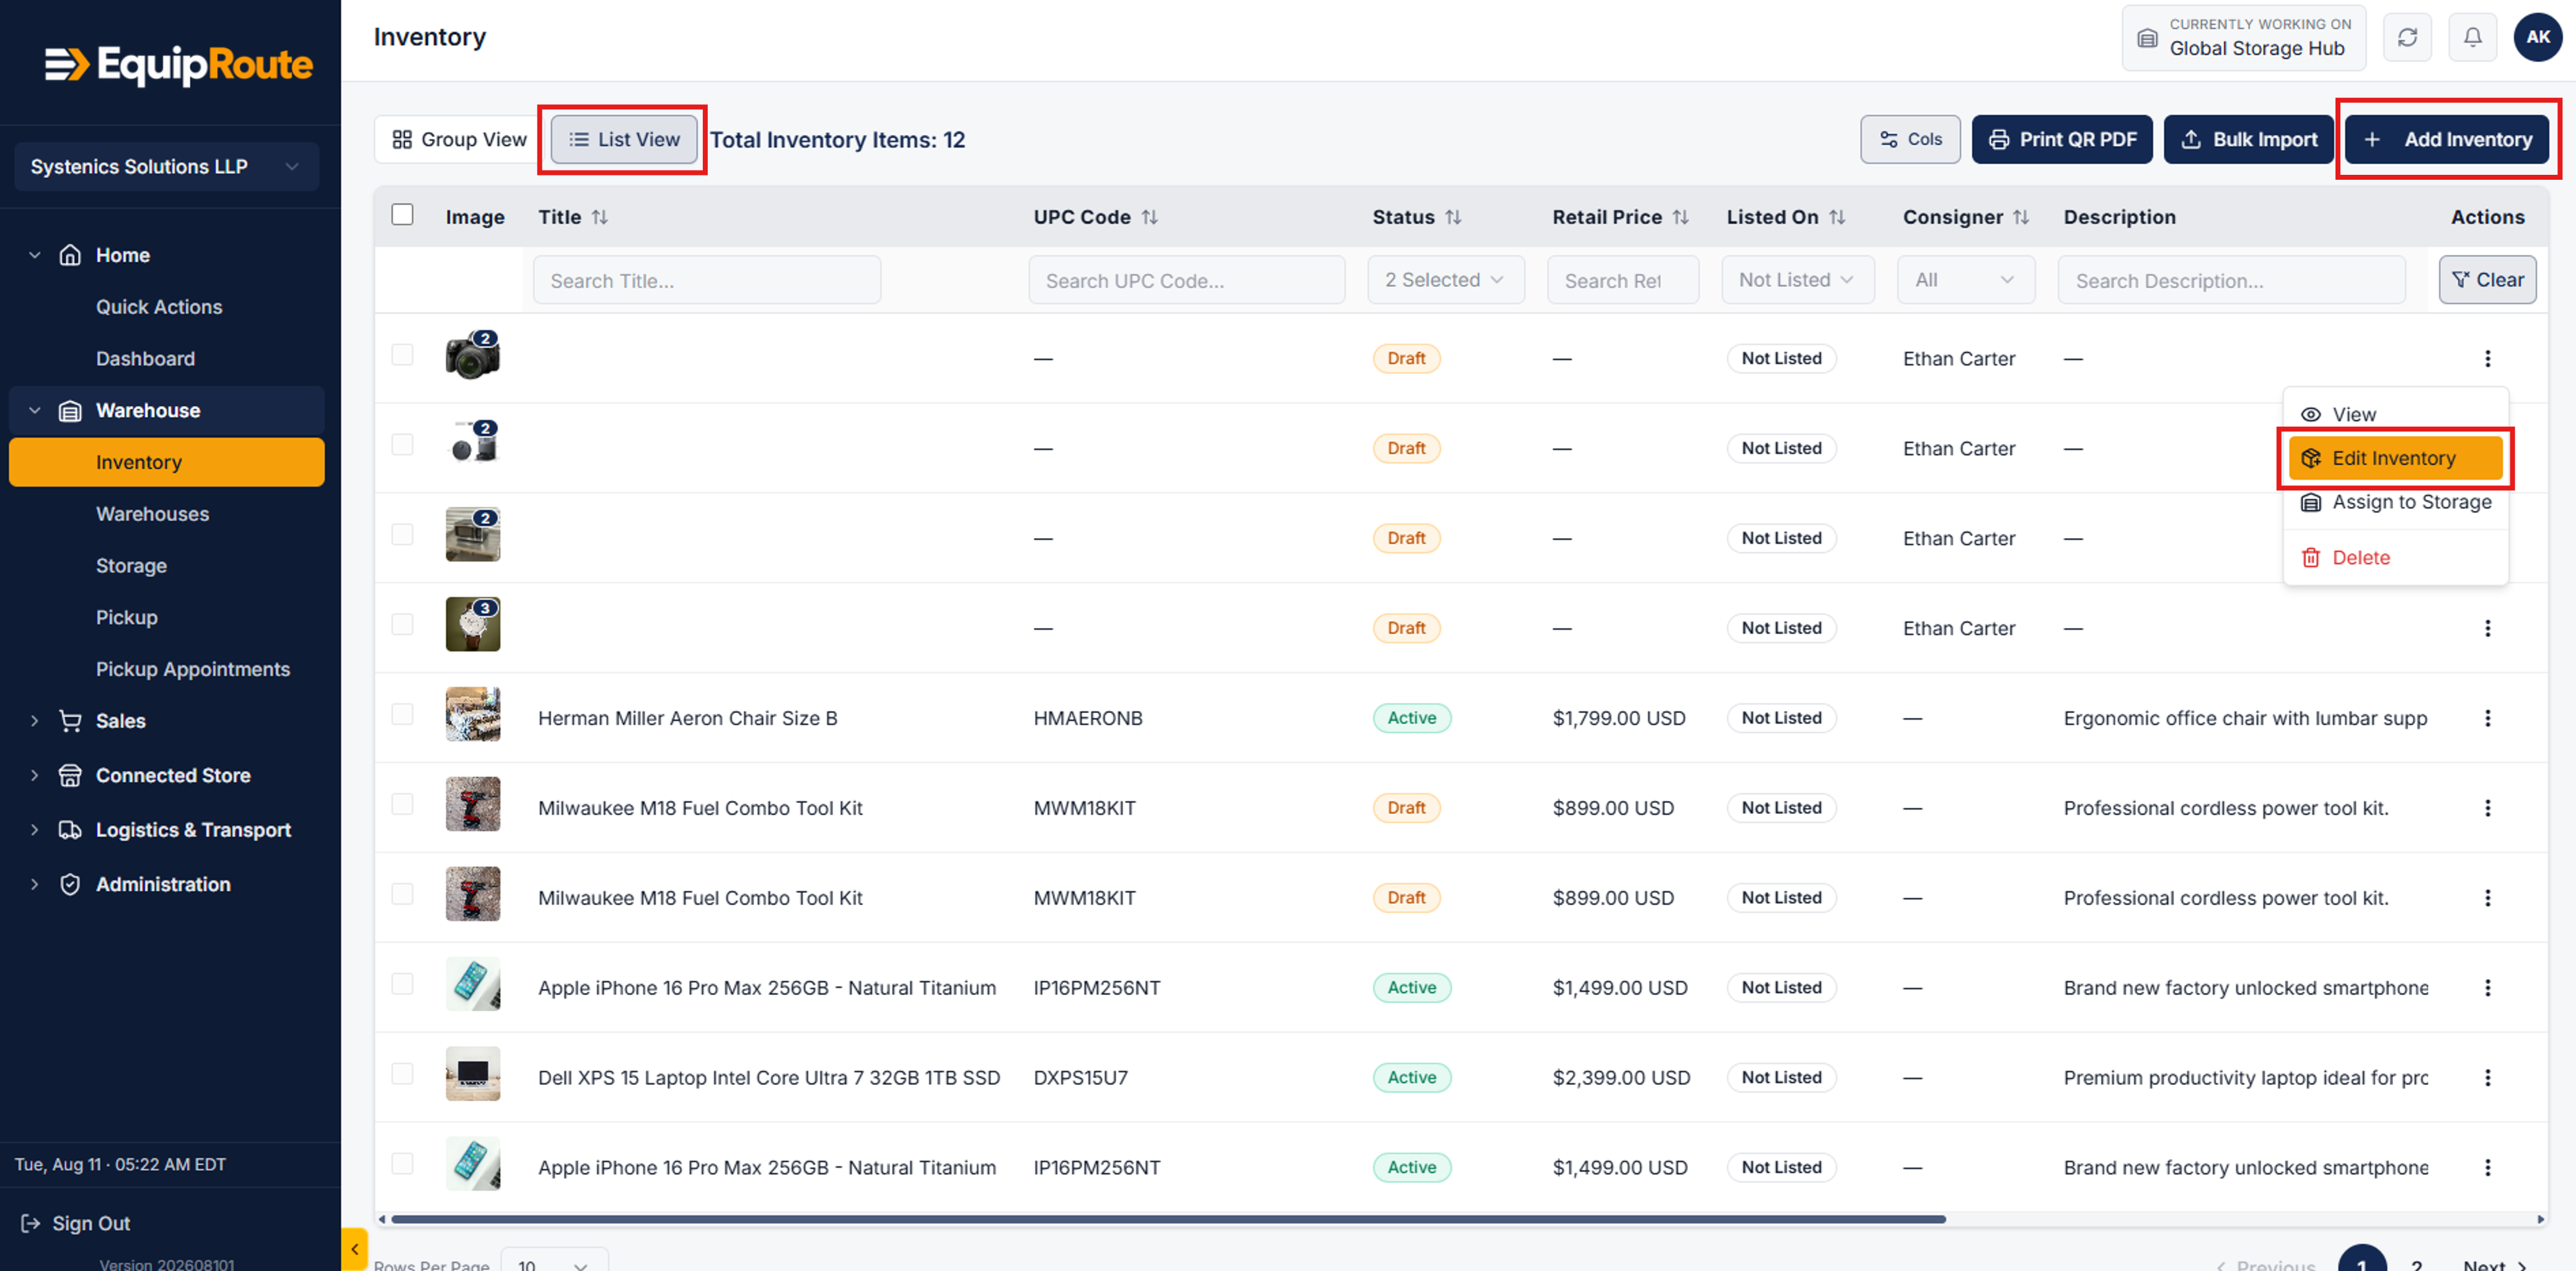Open the Systenics Solutions LLP organization dropdown
This screenshot has height=1271, width=2576.
(166, 166)
